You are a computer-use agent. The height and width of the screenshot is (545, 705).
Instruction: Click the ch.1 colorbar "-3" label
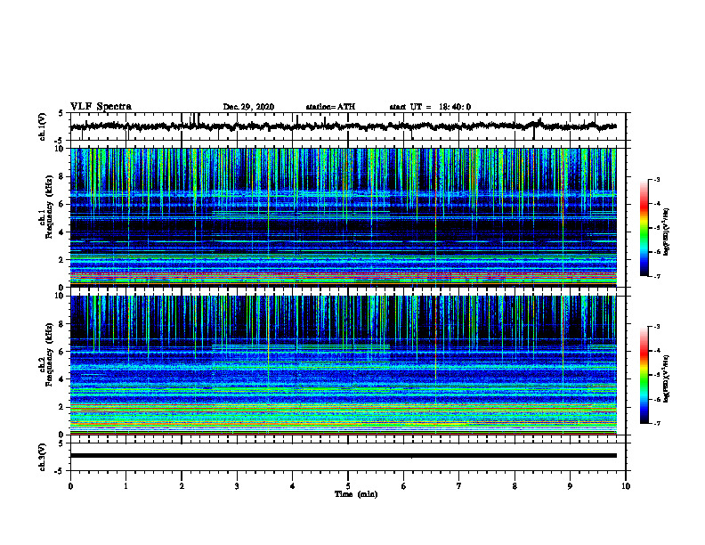click(656, 180)
